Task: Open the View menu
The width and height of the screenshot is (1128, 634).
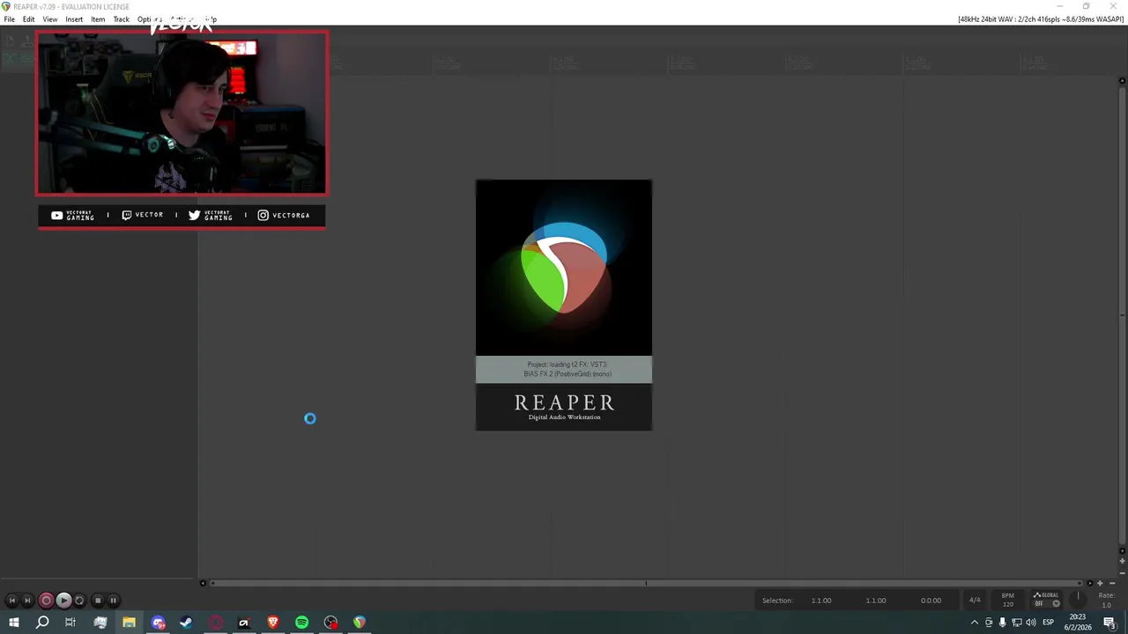Action: 50,19
